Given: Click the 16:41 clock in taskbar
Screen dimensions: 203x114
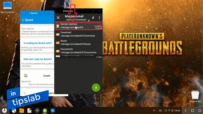Looking at the screenshot, I should [x=177, y=111].
